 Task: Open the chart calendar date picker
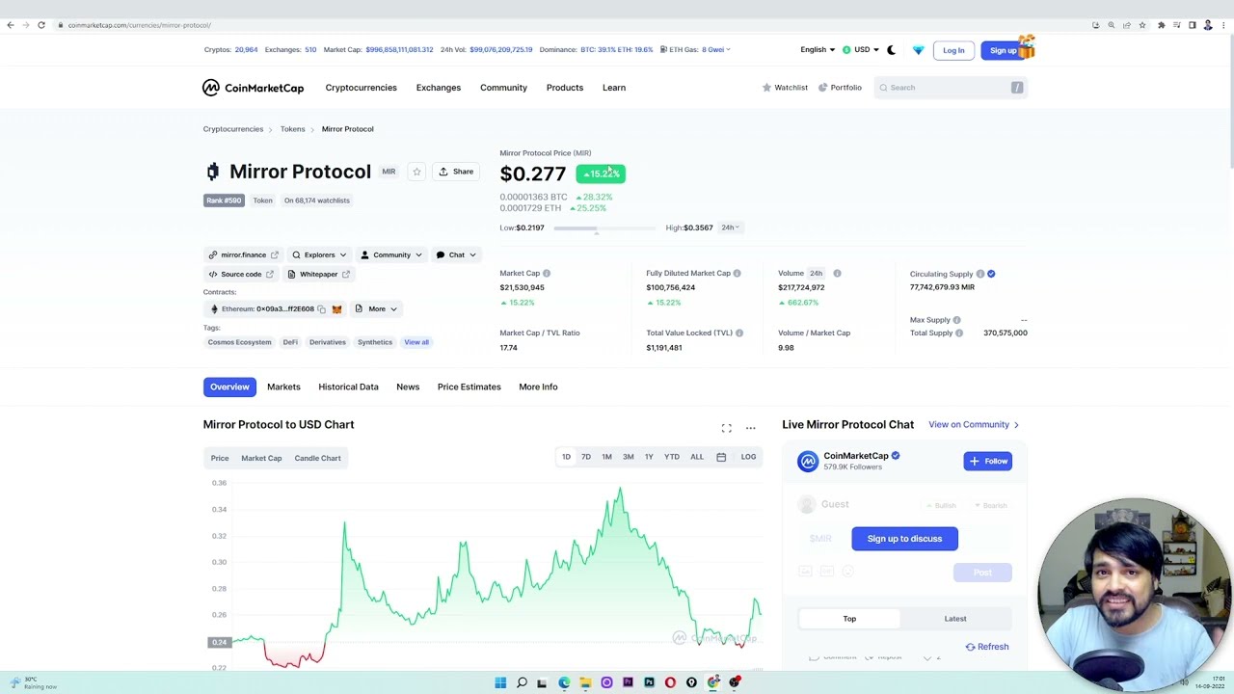pos(721,457)
